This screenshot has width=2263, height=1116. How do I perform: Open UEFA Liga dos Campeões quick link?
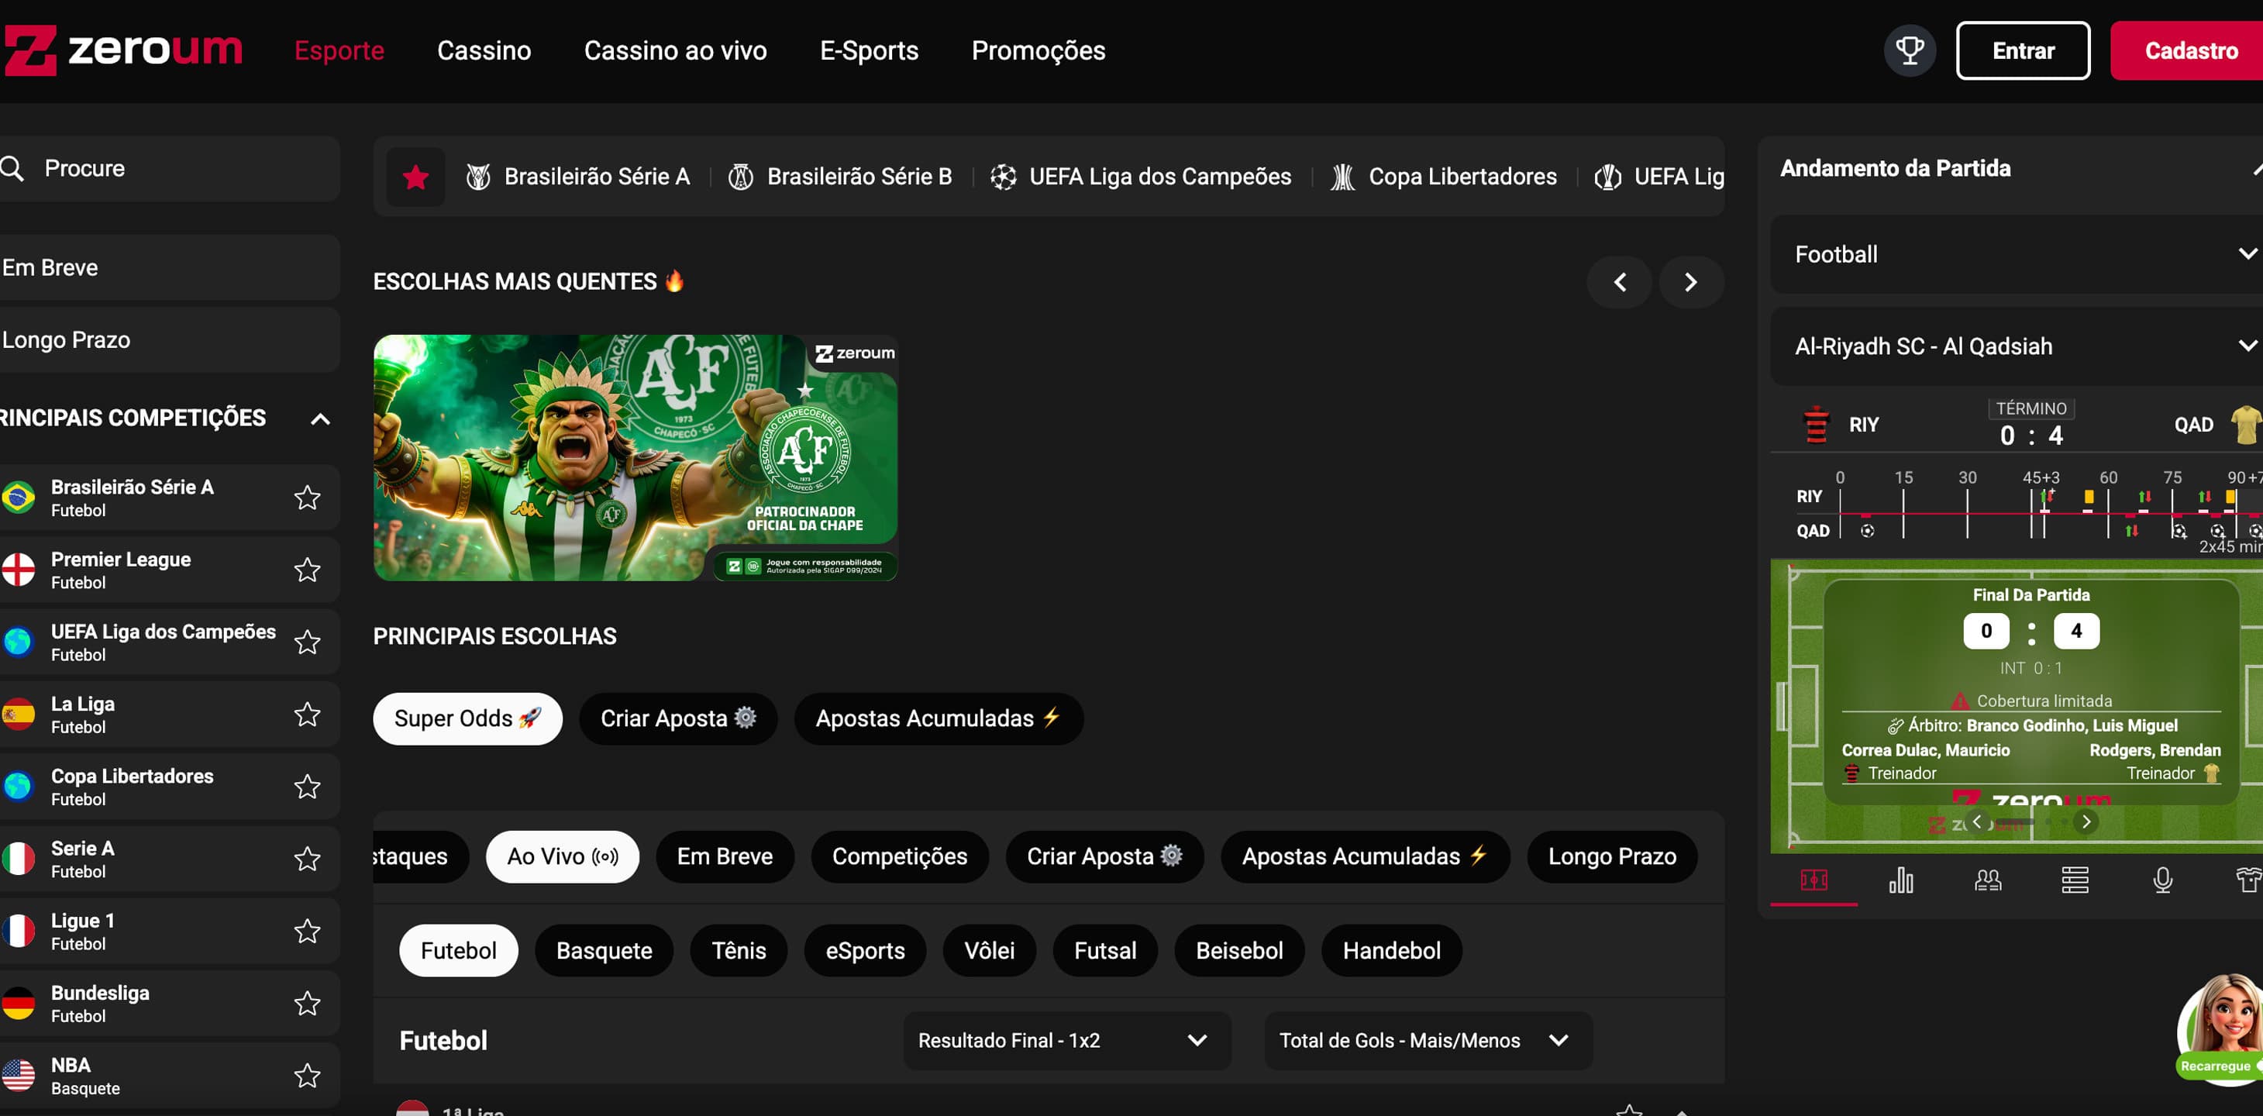(x=1140, y=177)
